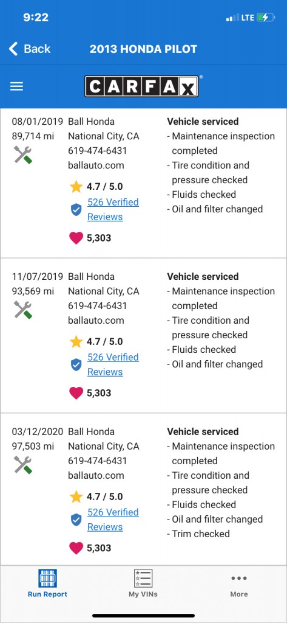The image size is (287, 623).
Task: Go Back to previous screen
Action: 30,49
